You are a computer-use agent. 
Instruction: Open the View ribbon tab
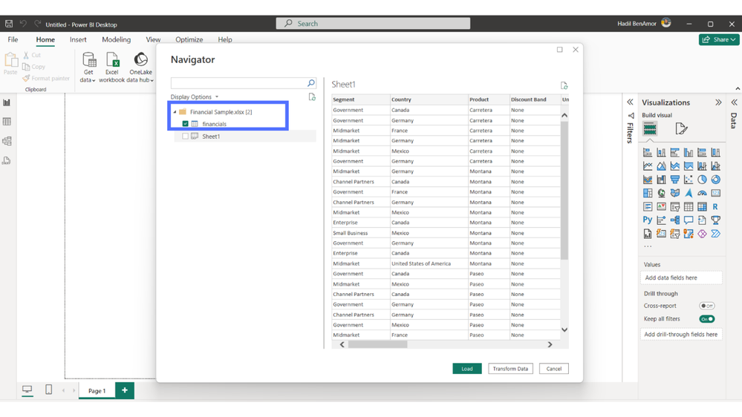pyautogui.click(x=153, y=40)
